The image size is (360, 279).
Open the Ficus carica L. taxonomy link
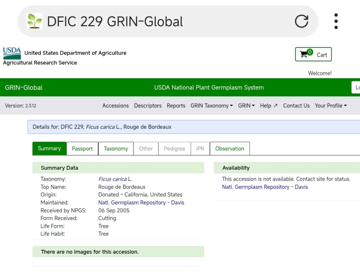point(115,179)
